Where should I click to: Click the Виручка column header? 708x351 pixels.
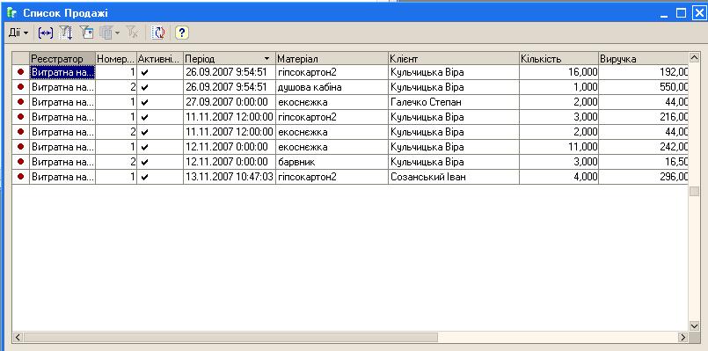click(x=643, y=59)
